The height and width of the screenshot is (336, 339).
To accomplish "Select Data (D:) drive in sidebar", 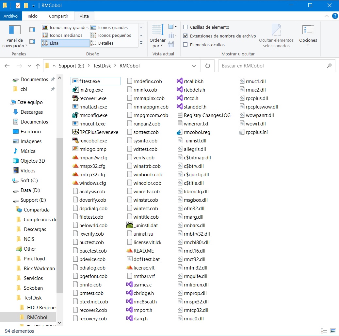I will 30,190.
